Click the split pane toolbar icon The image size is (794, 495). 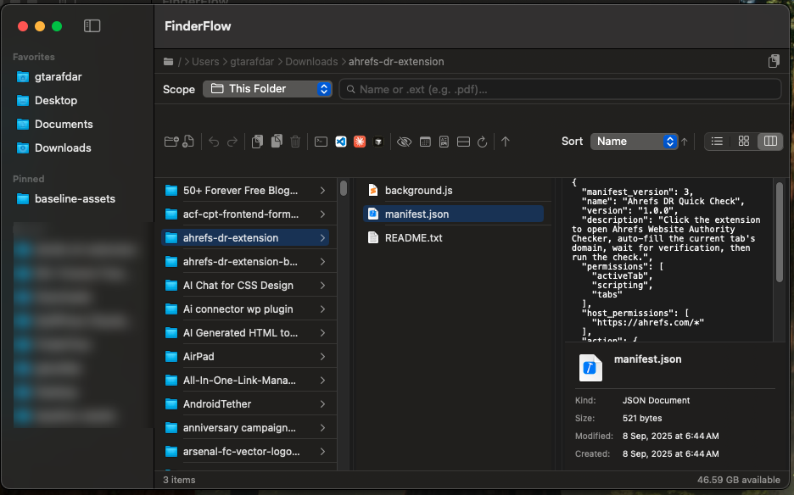[463, 142]
